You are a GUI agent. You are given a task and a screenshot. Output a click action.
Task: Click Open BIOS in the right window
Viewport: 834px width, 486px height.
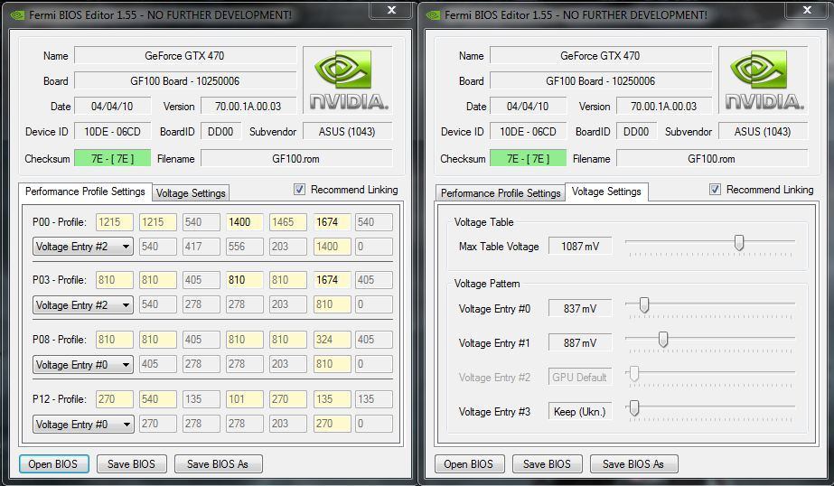(469, 463)
